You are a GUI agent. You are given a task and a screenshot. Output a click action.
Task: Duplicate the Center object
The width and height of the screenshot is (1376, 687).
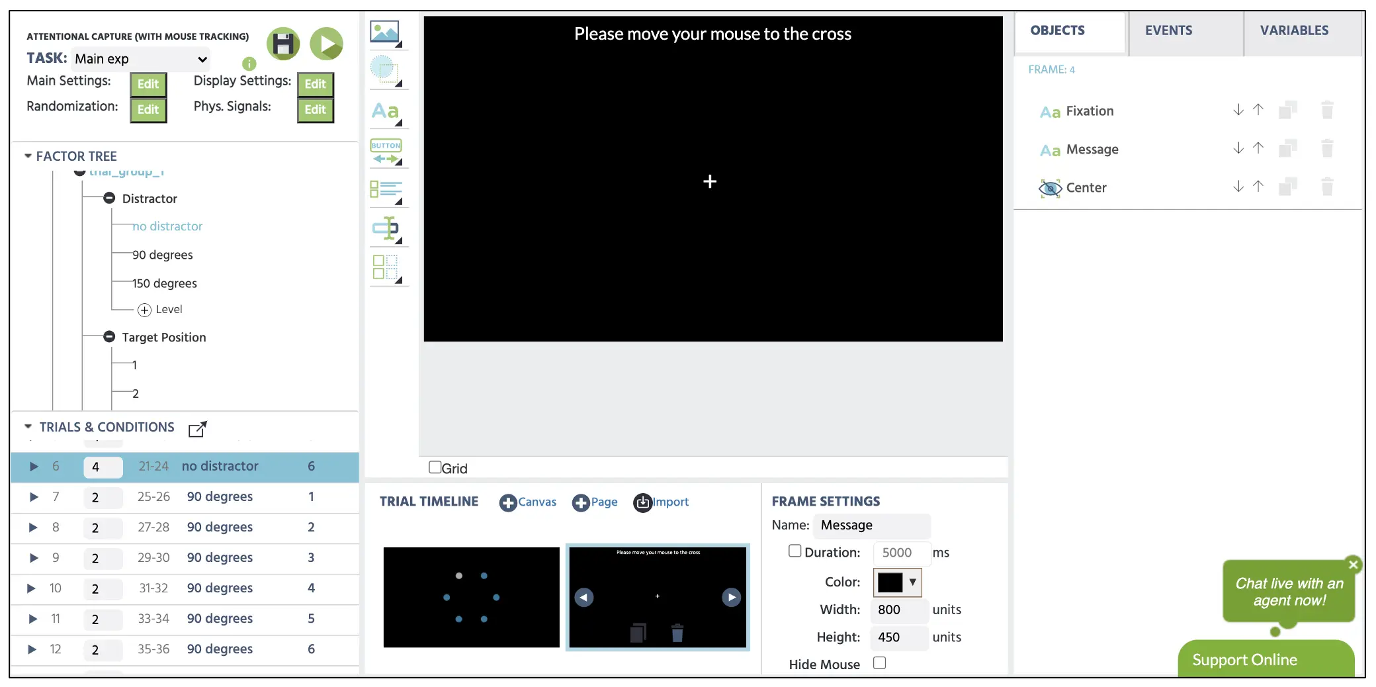[x=1287, y=187]
